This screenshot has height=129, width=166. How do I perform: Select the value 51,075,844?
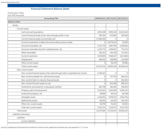[x=101, y=111]
